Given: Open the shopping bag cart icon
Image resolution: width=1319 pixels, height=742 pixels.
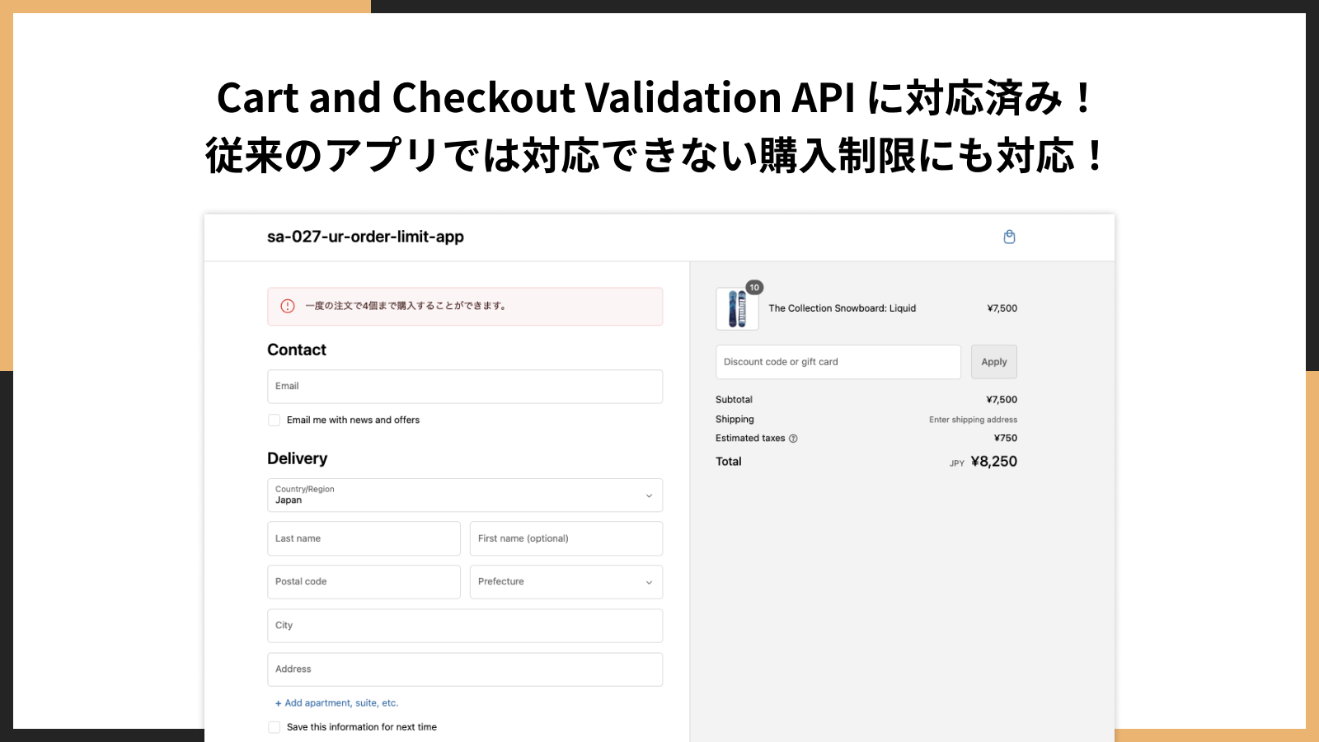Looking at the screenshot, I should click(1009, 237).
